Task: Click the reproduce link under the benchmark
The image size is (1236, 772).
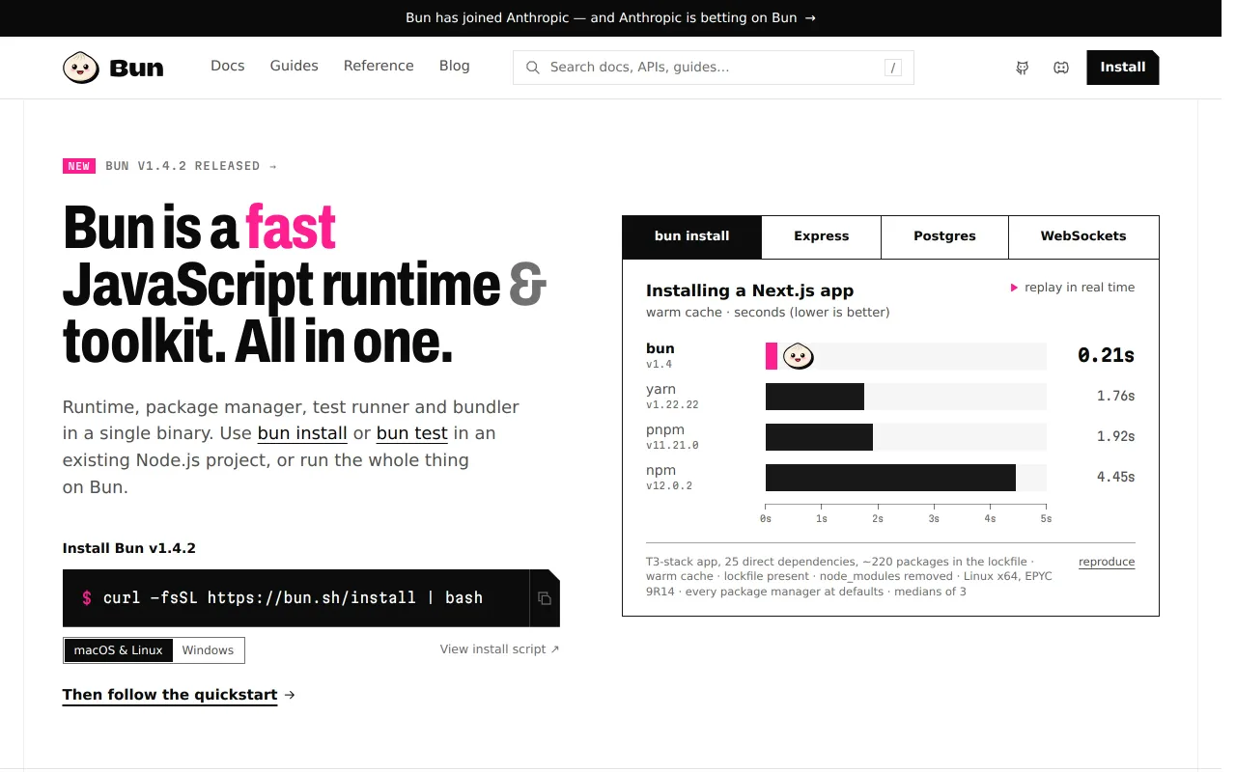Action: (1107, 562)
